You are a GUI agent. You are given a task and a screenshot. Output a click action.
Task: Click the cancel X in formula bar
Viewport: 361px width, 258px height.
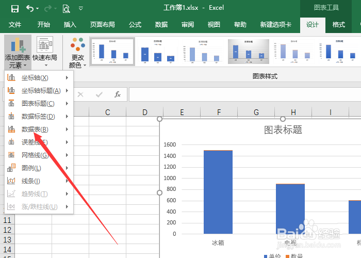click(x=80, y=94)
